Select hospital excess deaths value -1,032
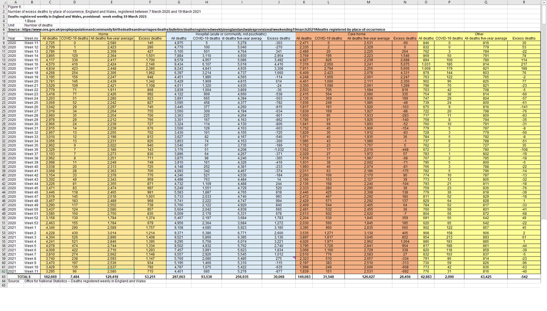Screen dimensions: 547x311 coord(278,149)
